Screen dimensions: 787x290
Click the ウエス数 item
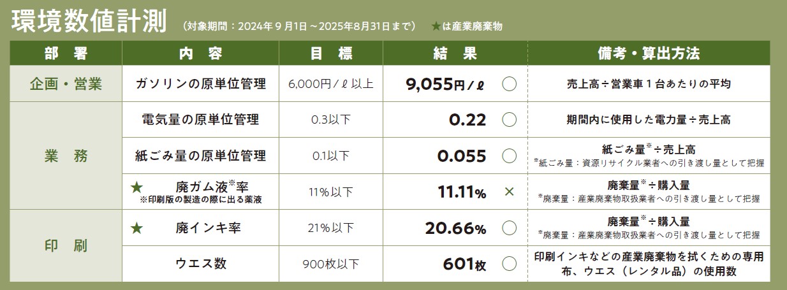coord(200,263)
